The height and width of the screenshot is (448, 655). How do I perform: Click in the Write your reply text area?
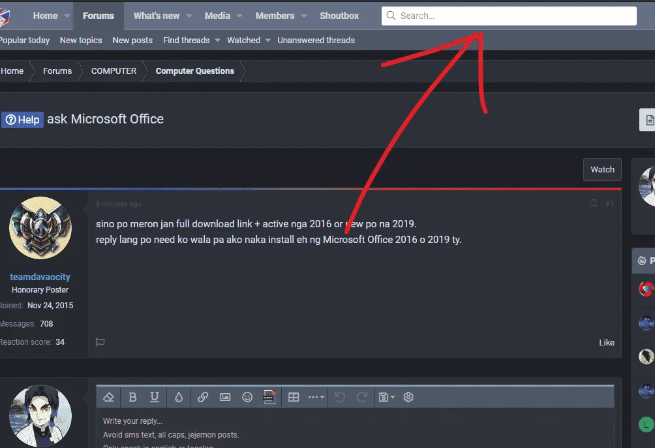pos(355,429)
